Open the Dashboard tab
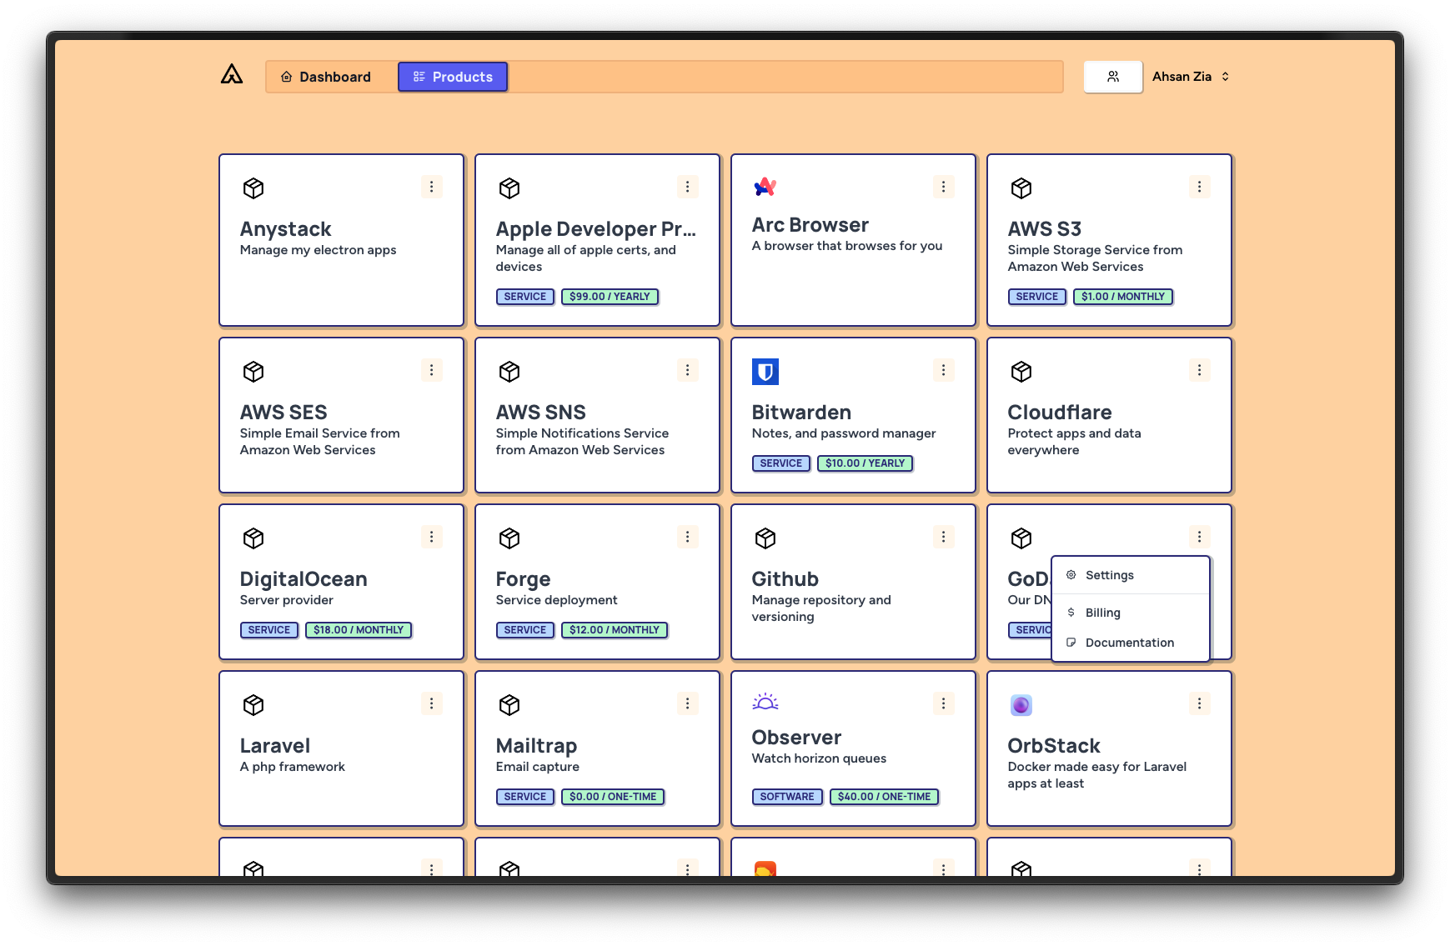The image size is (1450, 946). [326, 77]
